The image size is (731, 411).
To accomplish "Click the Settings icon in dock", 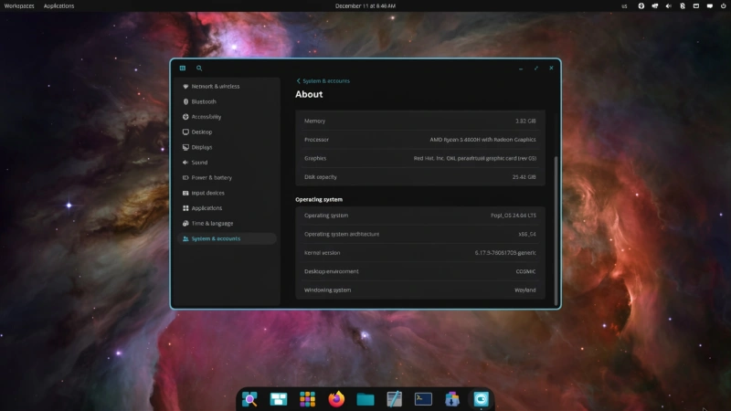I will click(x=481, y=399).
